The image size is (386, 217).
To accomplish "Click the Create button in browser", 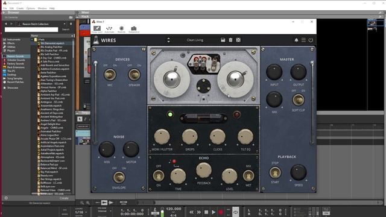I will pyautogui.click(x=64, y=198).
